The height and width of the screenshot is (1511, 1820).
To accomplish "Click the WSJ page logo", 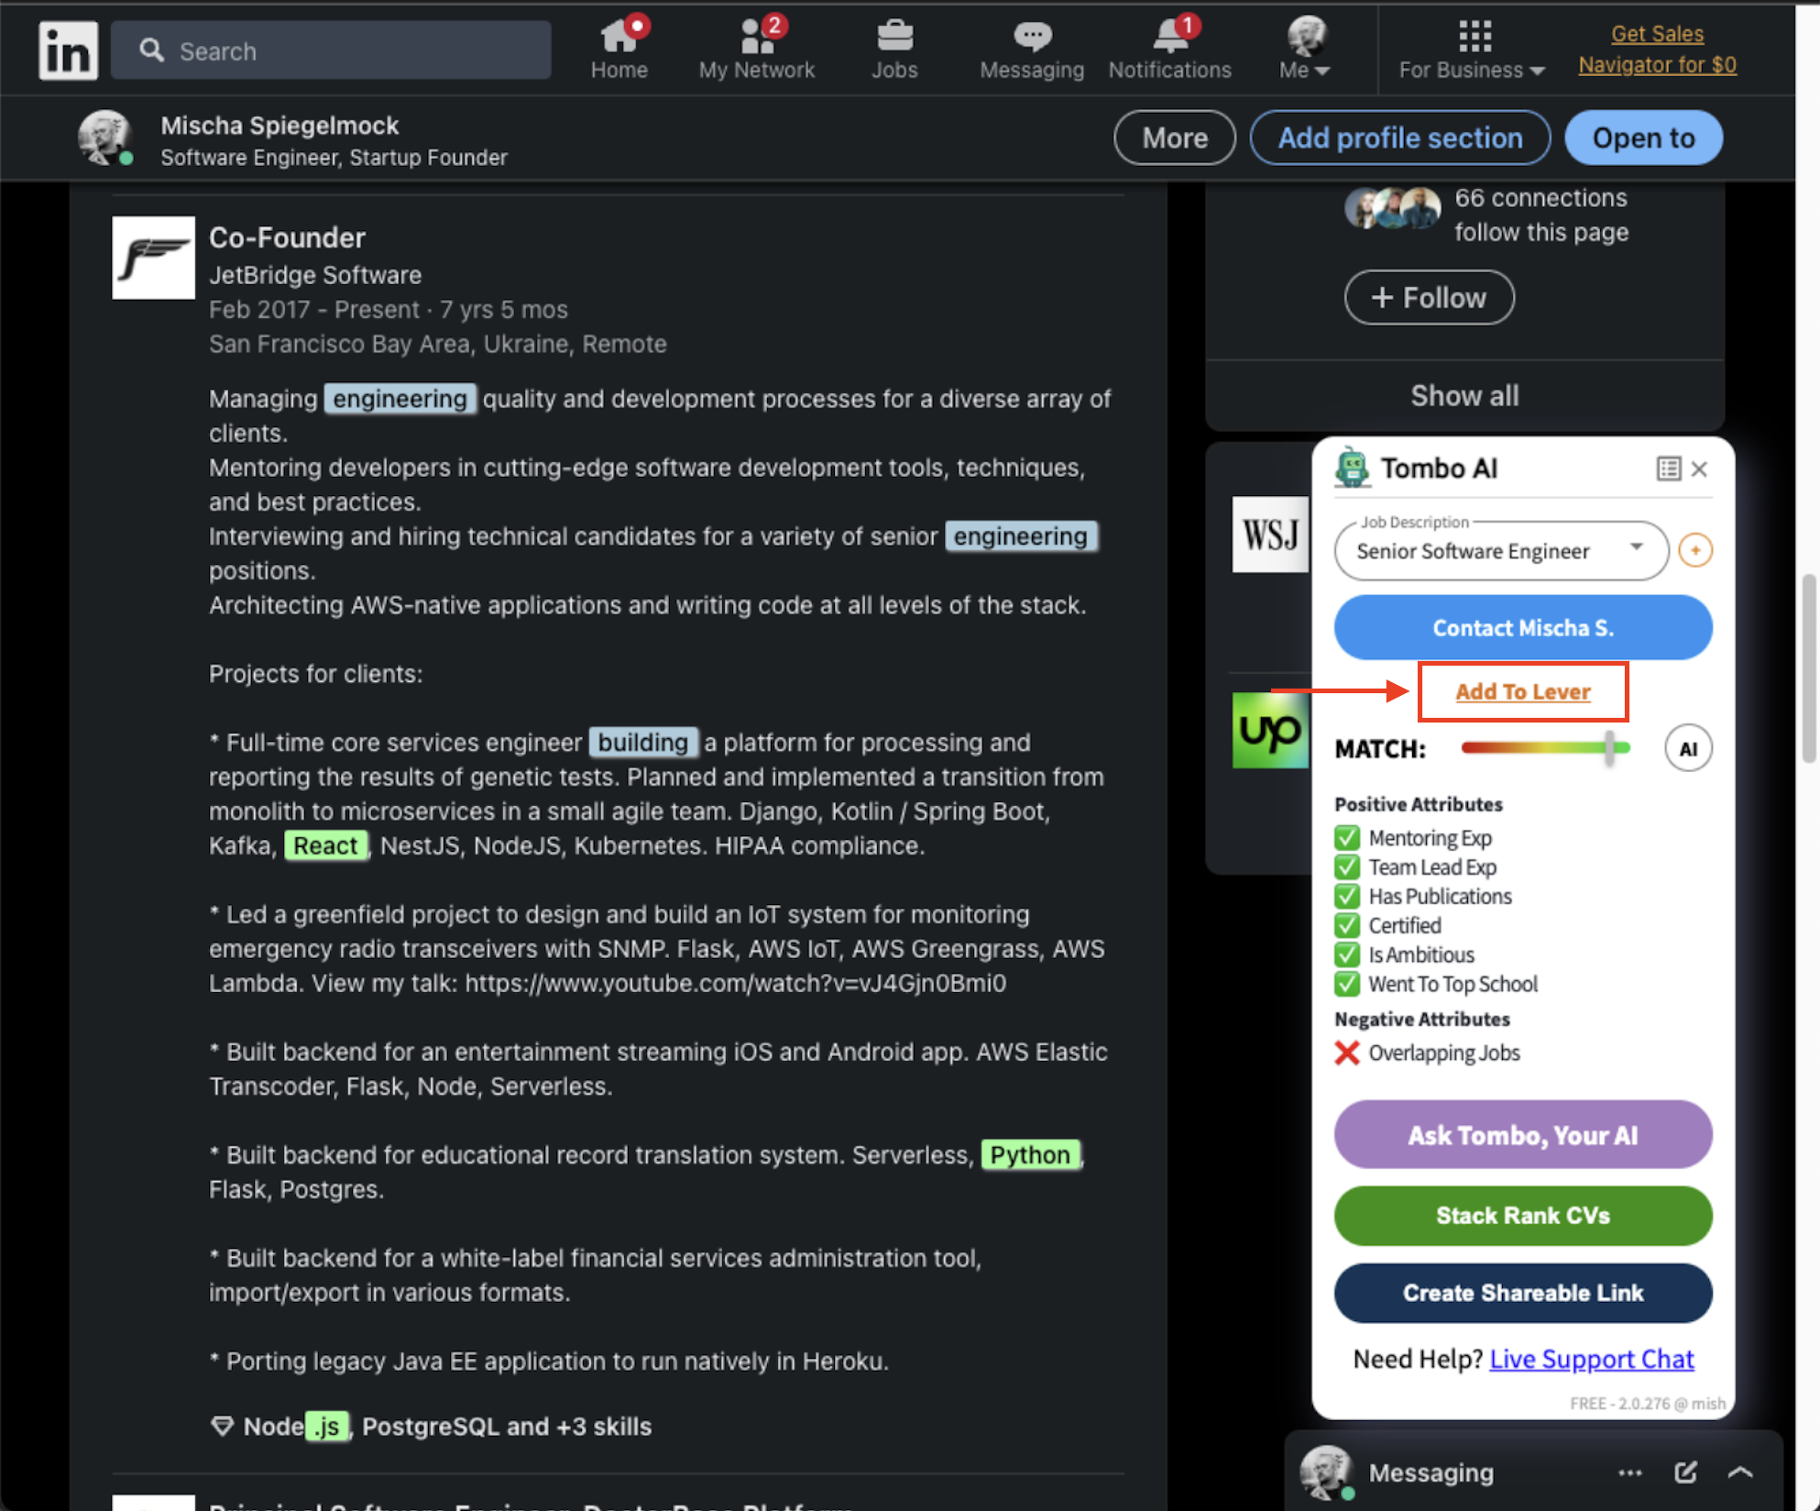I will click(x=1270, y=534).
